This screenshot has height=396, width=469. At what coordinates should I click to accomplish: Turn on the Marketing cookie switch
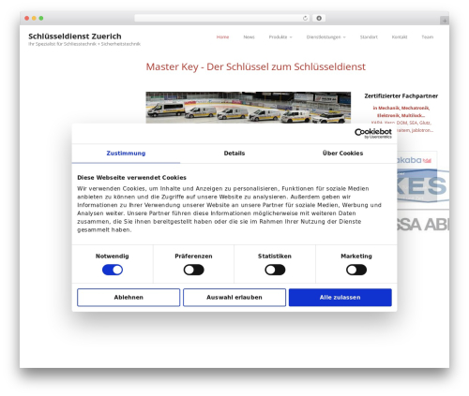[356, 270]
